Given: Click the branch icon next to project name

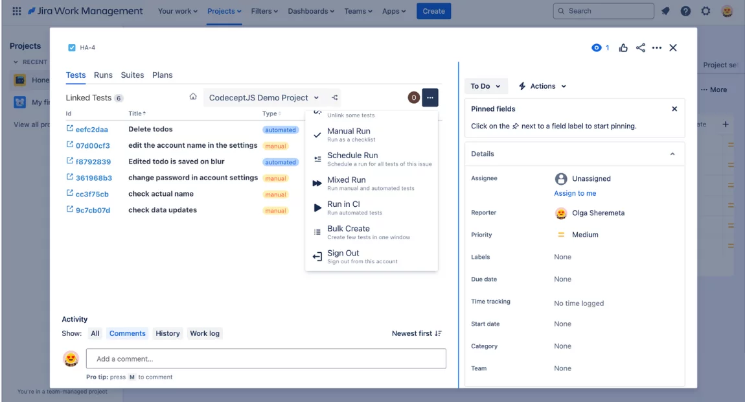Looking at the screenshot, I should [335, 98].
